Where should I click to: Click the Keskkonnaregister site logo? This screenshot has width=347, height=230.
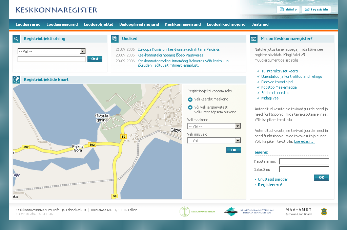pos(56,10)
